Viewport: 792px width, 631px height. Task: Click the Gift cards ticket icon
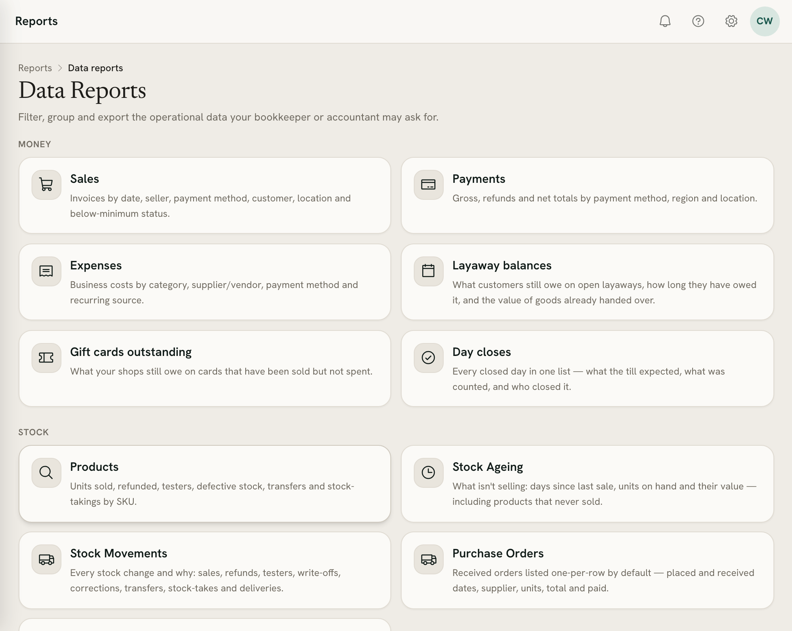(x=46, y=358)
